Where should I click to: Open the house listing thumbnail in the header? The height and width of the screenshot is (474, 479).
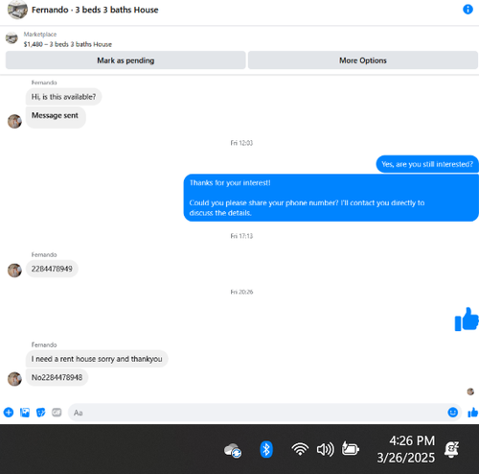(x=17, y=10)
